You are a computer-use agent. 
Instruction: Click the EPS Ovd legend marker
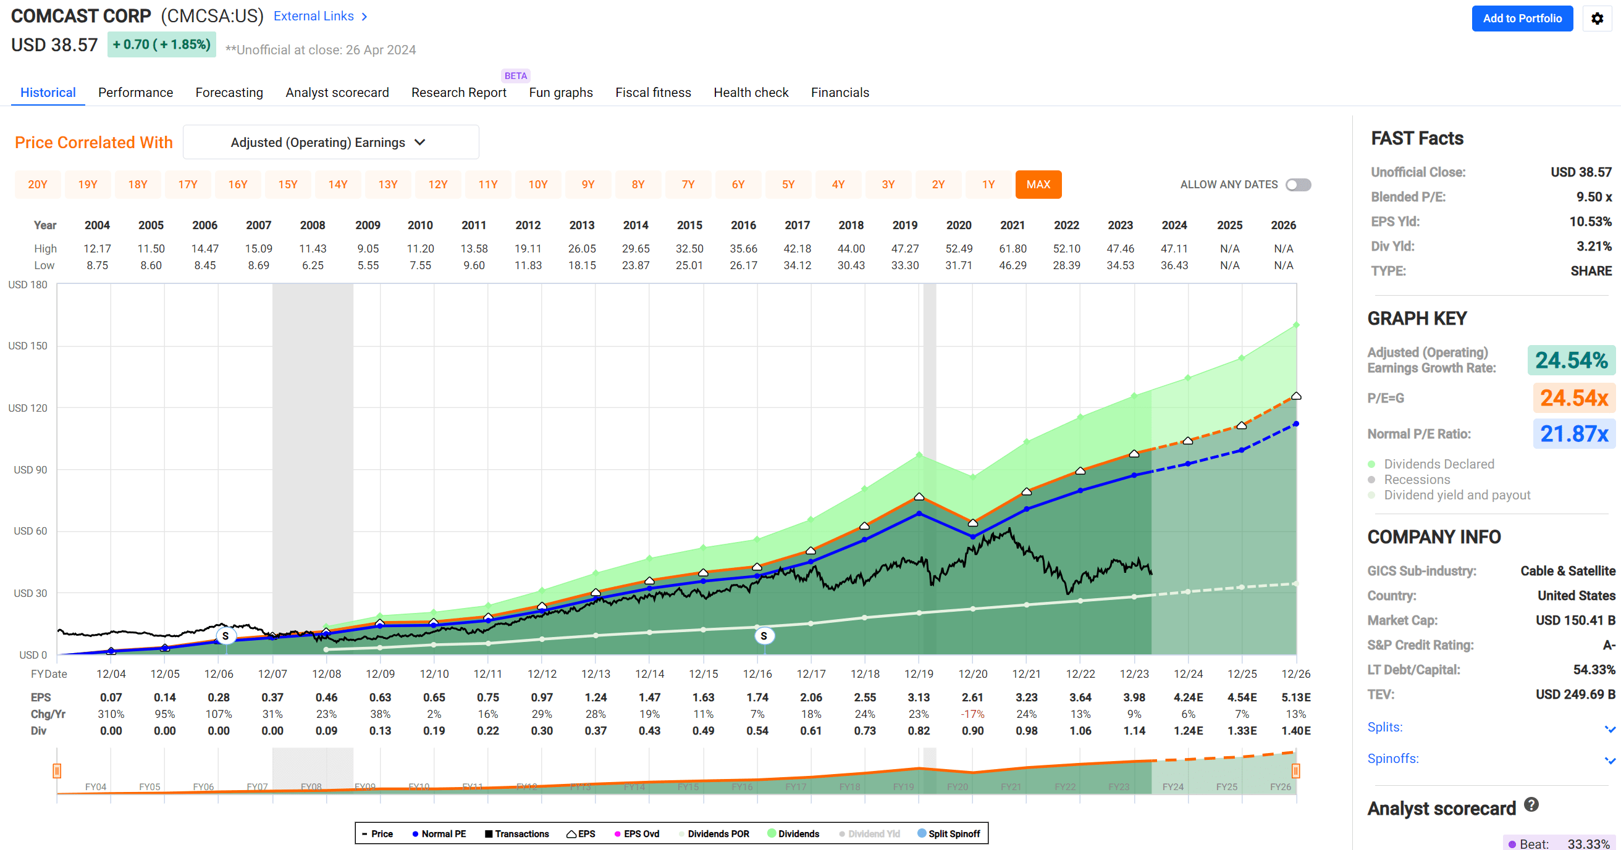618,833
